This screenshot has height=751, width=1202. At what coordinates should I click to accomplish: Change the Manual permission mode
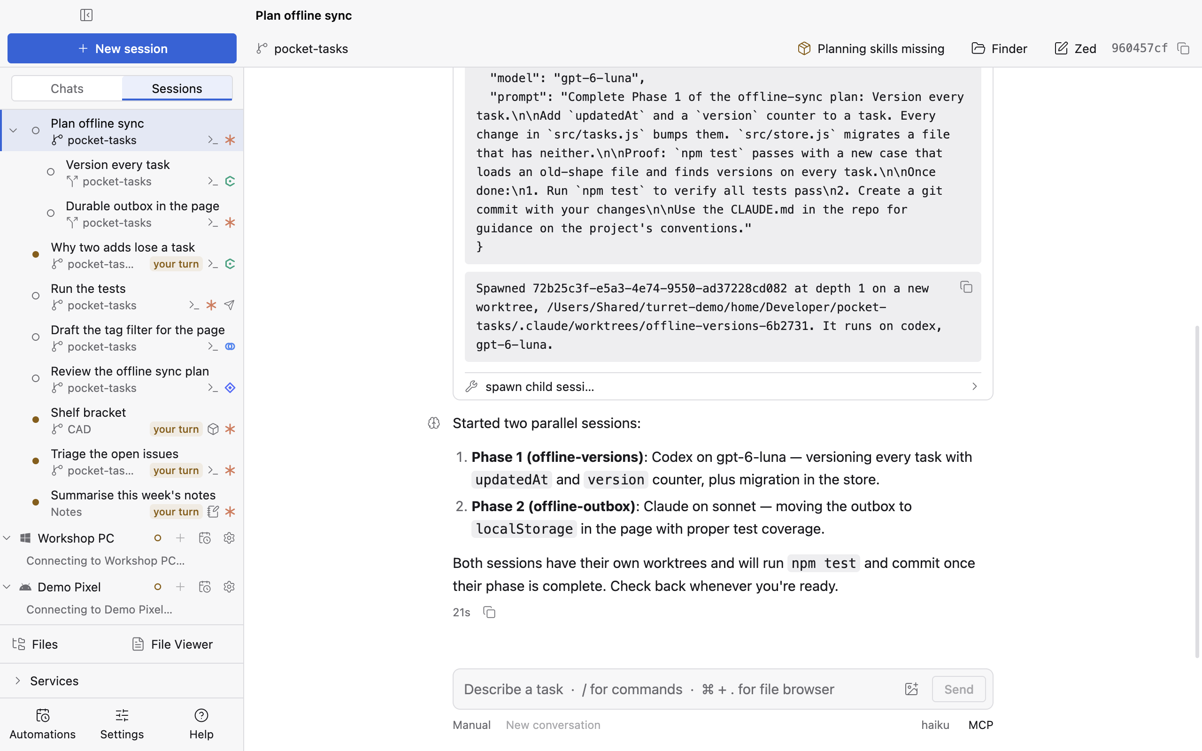pos(471,725)
